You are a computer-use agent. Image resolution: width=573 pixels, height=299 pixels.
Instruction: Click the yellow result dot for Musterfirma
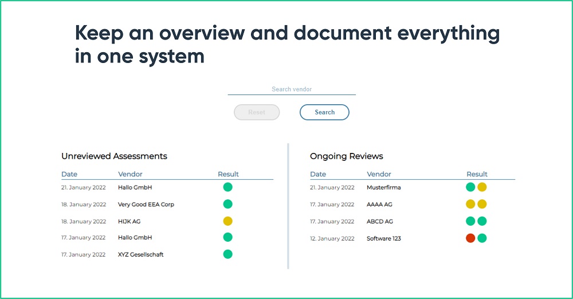[482, 187]
